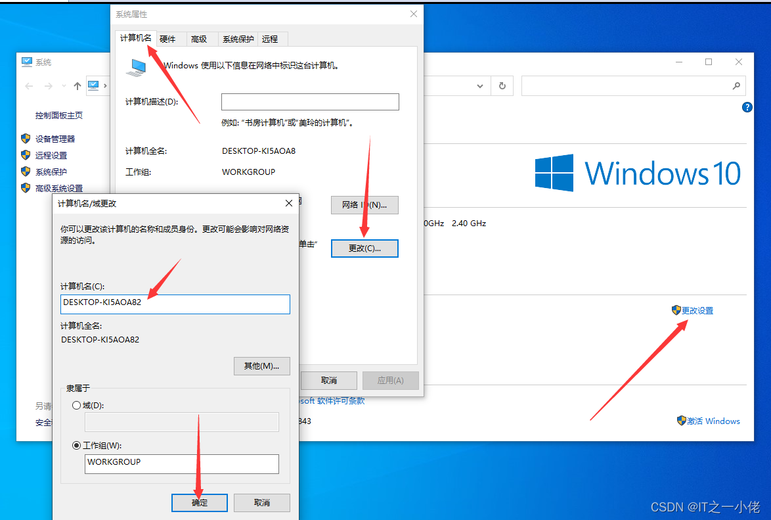Click the search box in System window
This screenshot has height=520, width=771.
tap(633, 85)
